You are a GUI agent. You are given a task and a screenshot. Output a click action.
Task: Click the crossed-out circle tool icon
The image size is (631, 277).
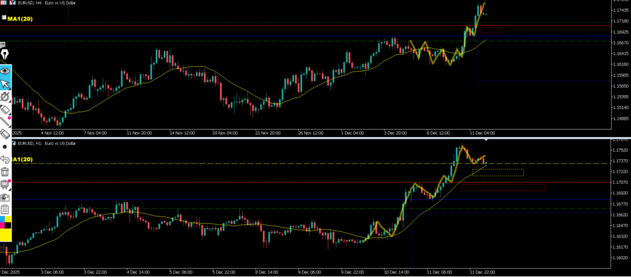pos(6,97)
